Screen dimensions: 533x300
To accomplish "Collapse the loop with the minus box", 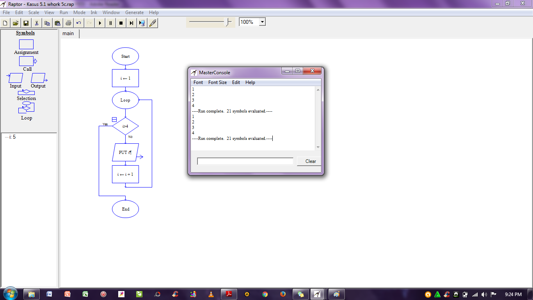I will point(114,120).
